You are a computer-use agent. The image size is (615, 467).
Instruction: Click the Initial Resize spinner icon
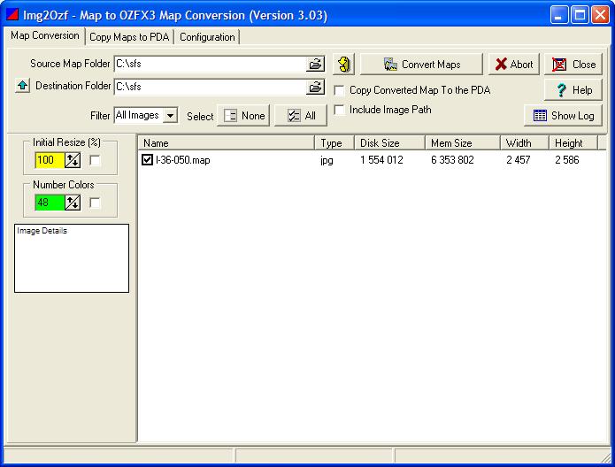tap(73, 160)
